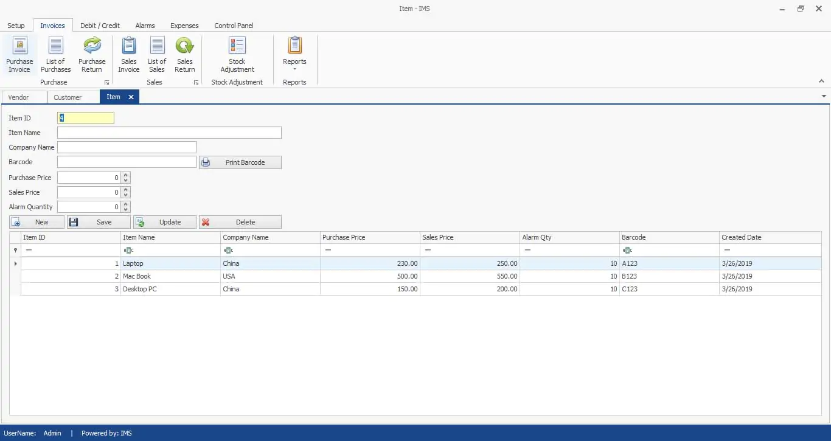Increase the Purchase Price spinner value

coord(126,175)
